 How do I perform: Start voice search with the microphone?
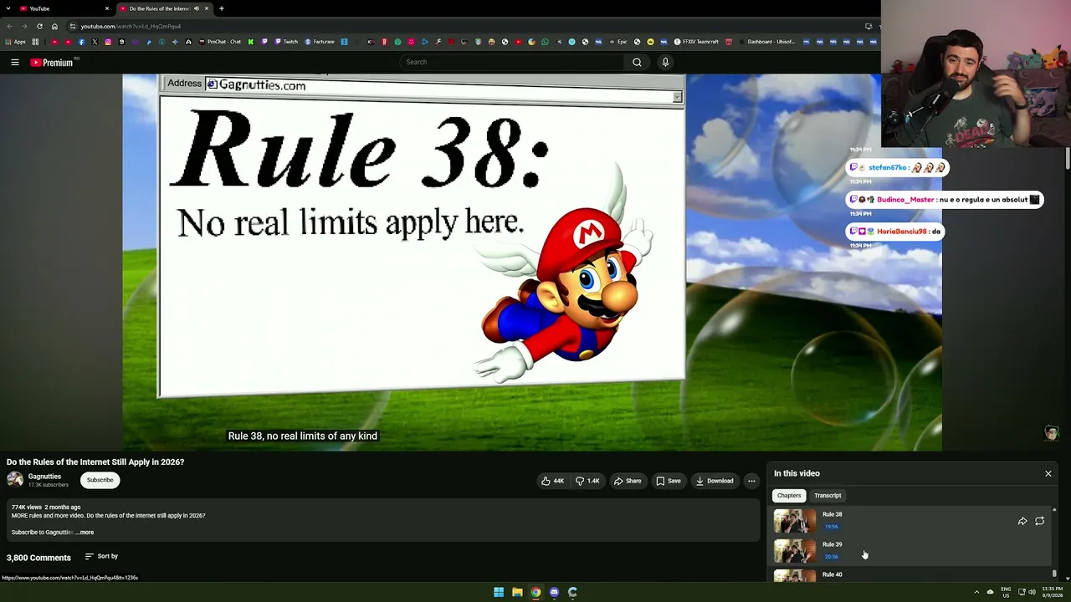[665, 62]
